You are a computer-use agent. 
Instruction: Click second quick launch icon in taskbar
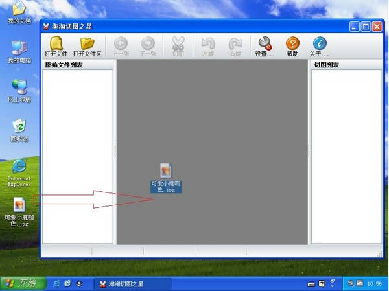tap(67, 284)
